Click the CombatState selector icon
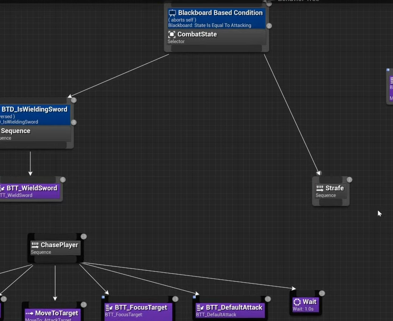The image size is (393, 321). click(172, 35)
